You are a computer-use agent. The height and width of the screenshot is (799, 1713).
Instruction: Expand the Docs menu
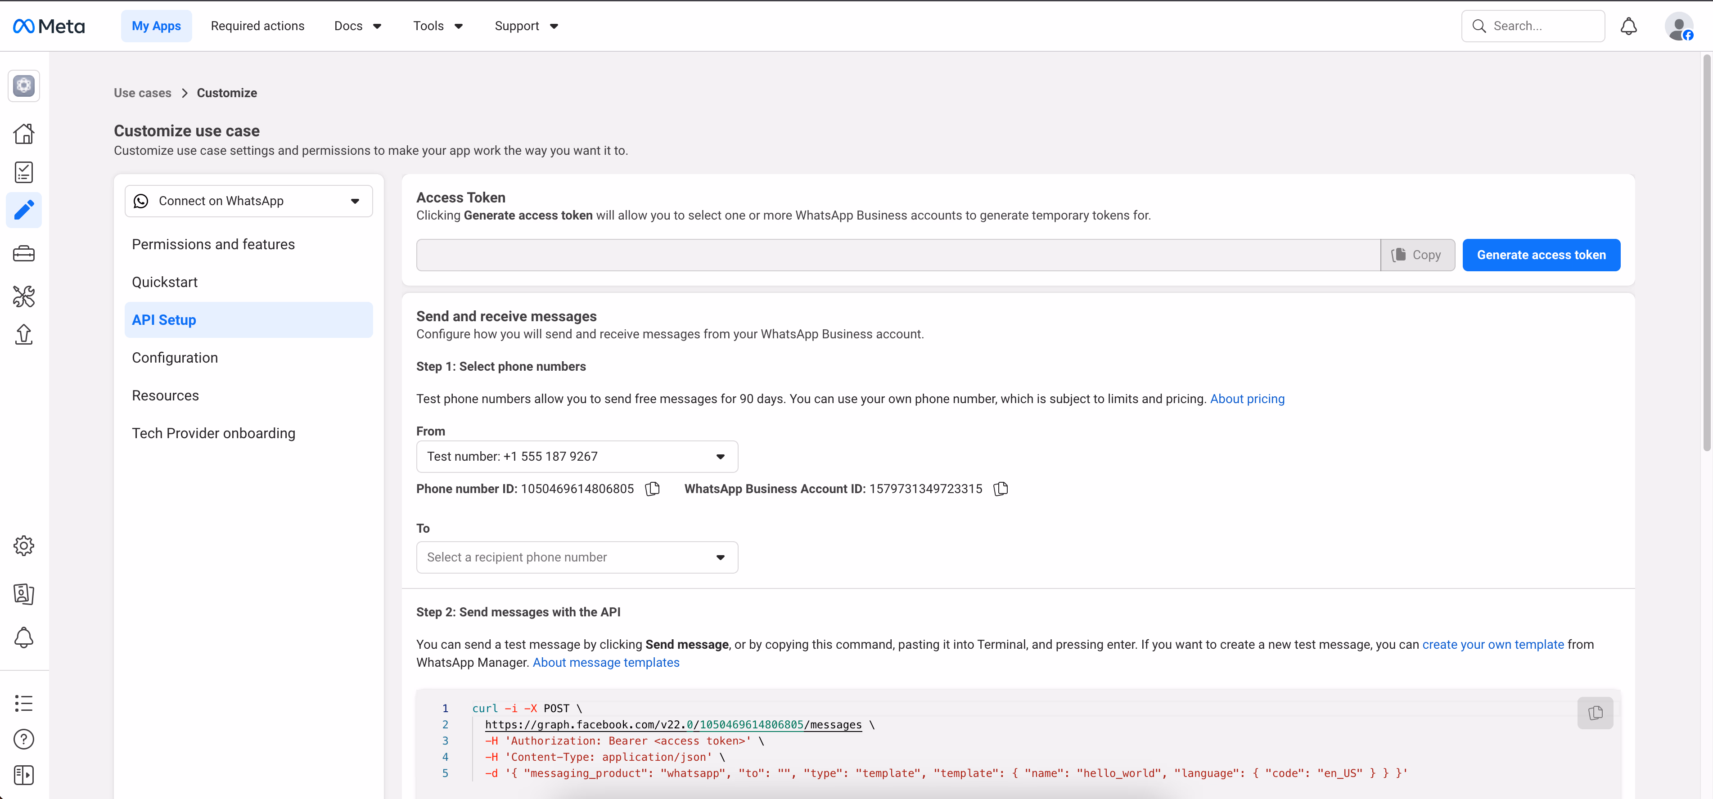[x=358, y=26]
